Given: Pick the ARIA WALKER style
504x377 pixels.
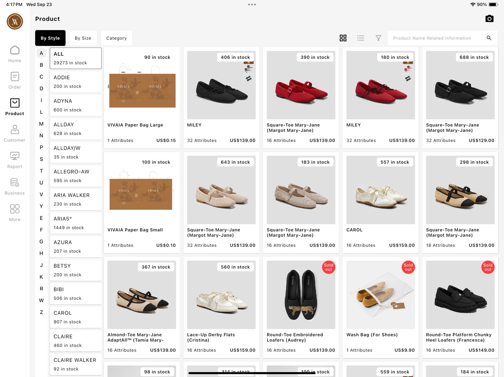Looking at the screenshot, I should [76, 200].
